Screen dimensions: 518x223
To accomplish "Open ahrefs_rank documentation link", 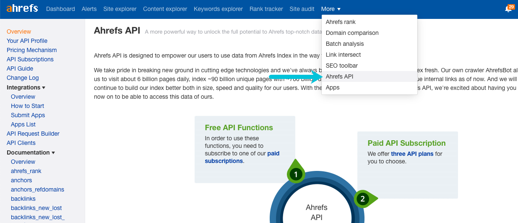I will pos(26,171).
